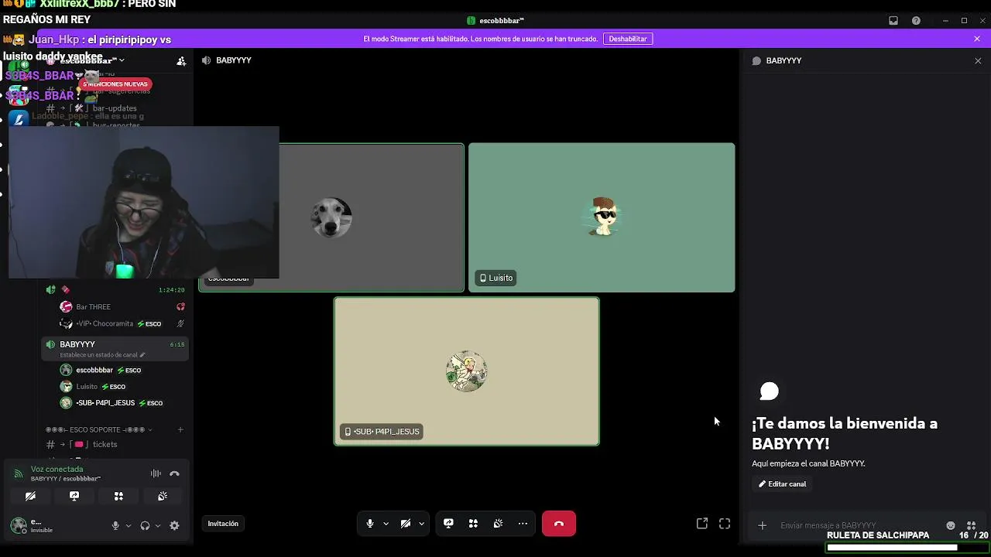This screenshot has width=991, height=557.
Task: Open output device arrow in user panel
Action: pos(157,525)
